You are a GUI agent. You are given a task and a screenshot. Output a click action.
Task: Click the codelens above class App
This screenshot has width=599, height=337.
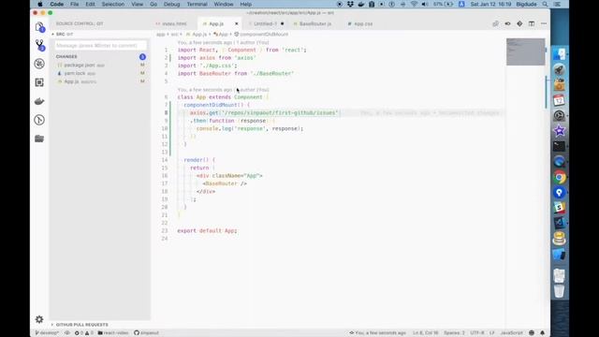tap(223, 90)
